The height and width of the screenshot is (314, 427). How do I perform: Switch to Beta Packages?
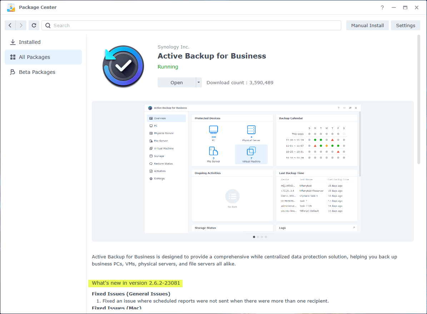(x=43, y=72)
